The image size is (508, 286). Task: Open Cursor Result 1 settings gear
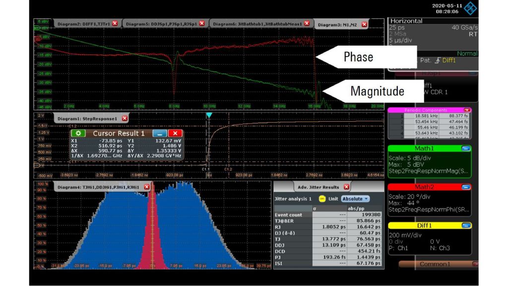78,133
